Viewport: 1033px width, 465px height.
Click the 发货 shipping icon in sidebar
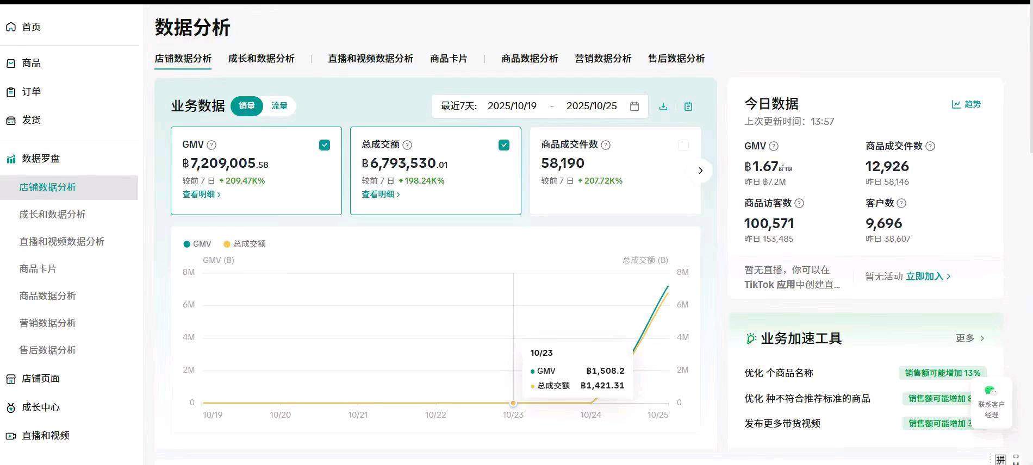pos(11,120)
